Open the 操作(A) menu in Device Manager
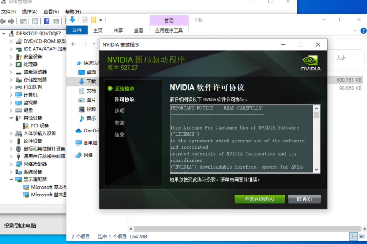The image size is (367, 244). pos(29,12)
